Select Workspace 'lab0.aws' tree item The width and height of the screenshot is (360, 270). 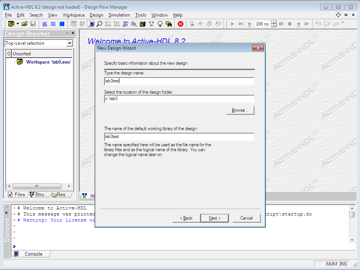(48, 62)
